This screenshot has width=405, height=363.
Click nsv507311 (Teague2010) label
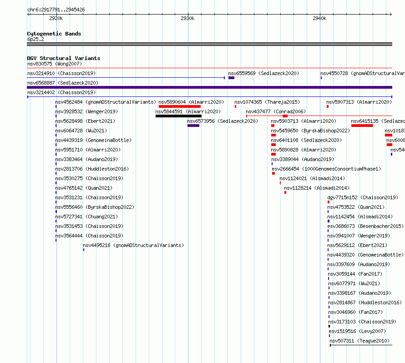click(x=359, y=341)
